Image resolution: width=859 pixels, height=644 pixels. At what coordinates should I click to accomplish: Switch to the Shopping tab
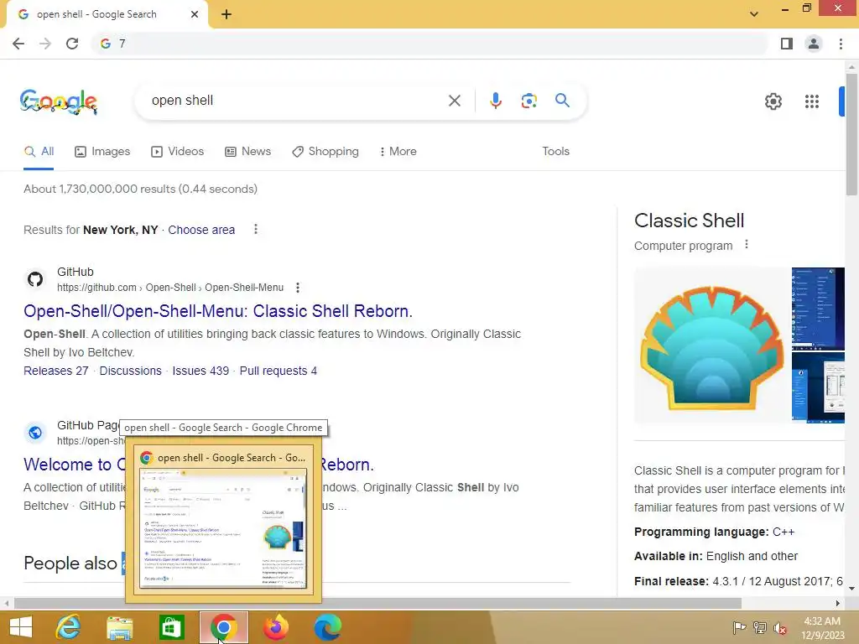(325, 152)
